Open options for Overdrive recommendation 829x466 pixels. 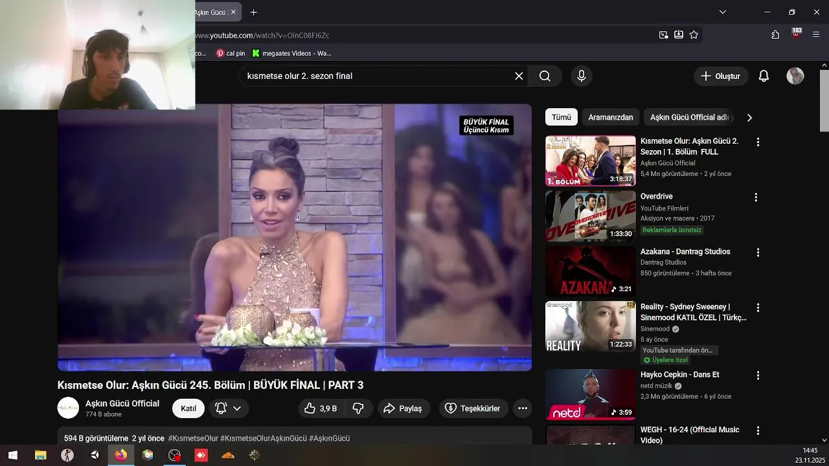(756, 197)
